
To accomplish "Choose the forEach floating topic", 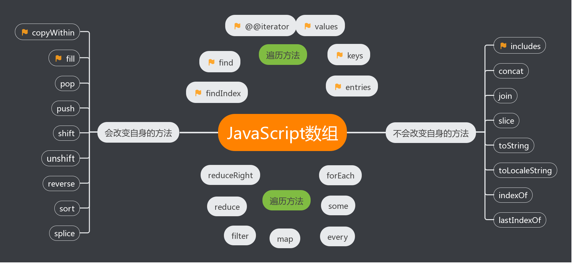I will [340, 176].
